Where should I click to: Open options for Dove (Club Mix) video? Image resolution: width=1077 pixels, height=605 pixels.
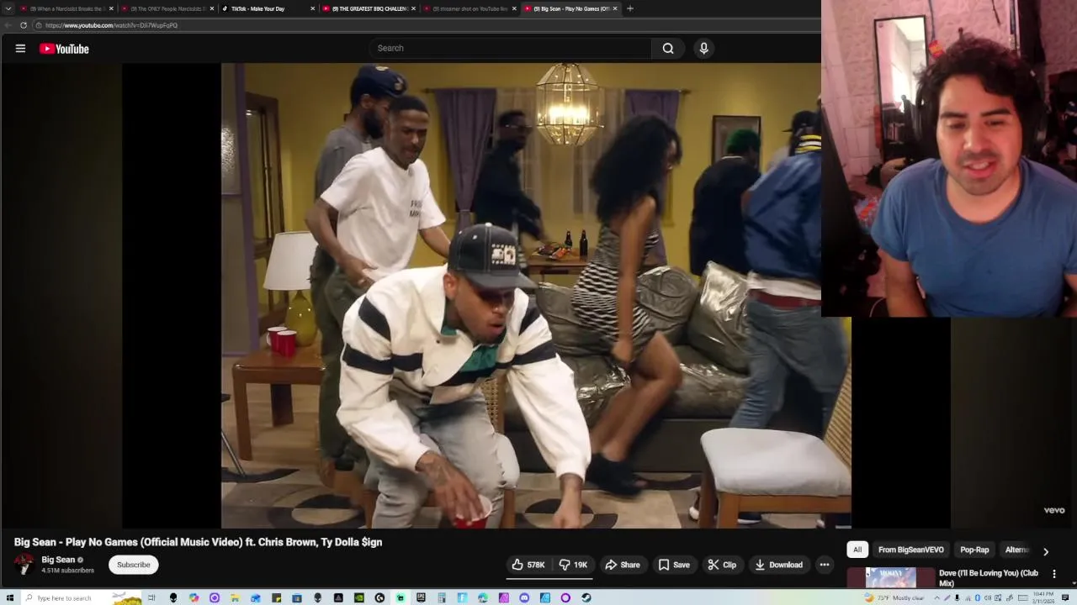1054,574
